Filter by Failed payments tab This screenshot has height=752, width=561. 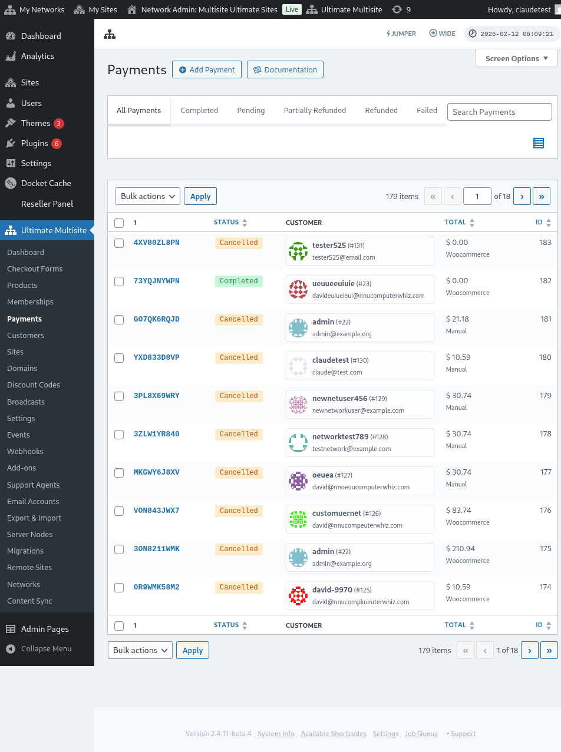click(427, 110)
